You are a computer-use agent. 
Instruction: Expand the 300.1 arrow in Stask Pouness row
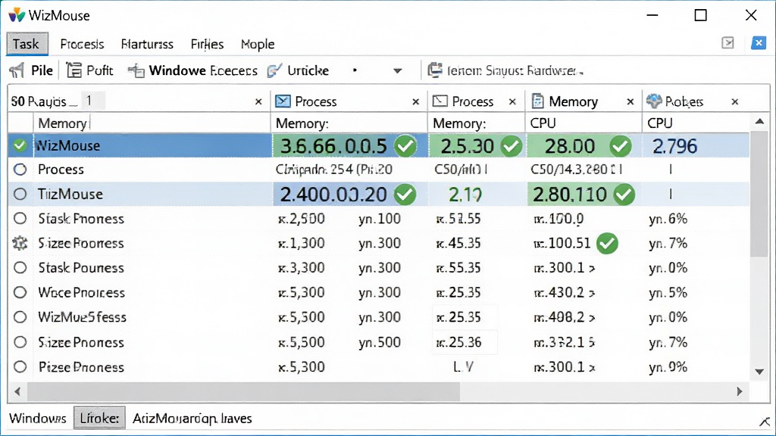pos(592,269)
